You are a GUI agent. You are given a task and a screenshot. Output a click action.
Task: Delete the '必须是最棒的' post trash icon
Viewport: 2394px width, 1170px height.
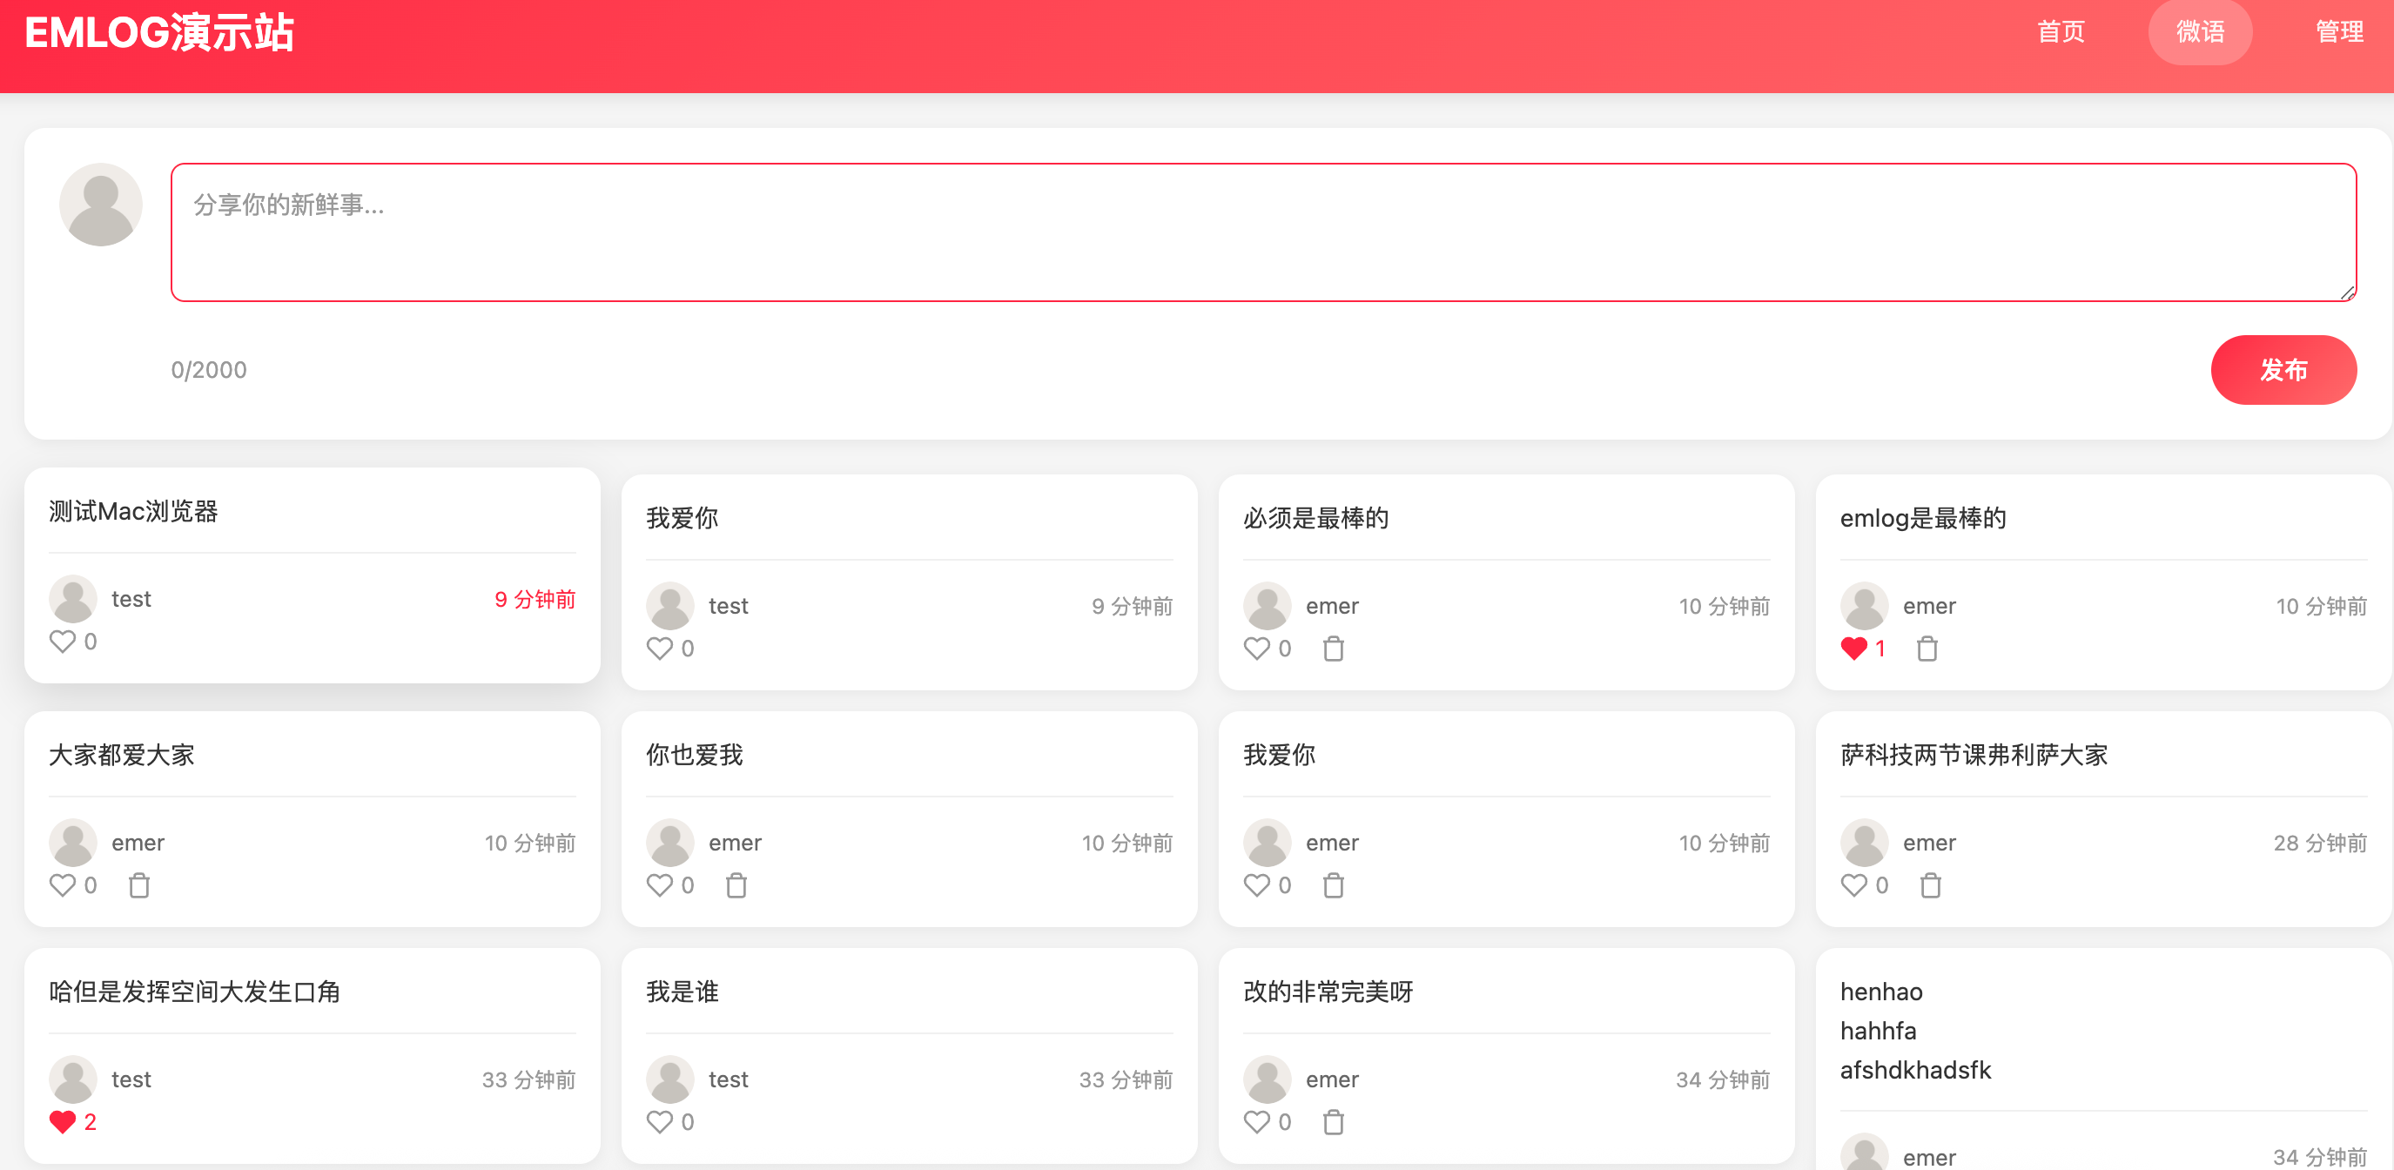pyautogui.click(x=1333, y=649)
